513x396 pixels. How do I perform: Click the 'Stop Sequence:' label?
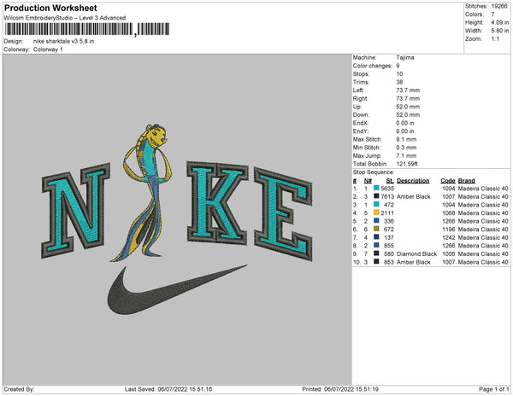tap(374, 172)
